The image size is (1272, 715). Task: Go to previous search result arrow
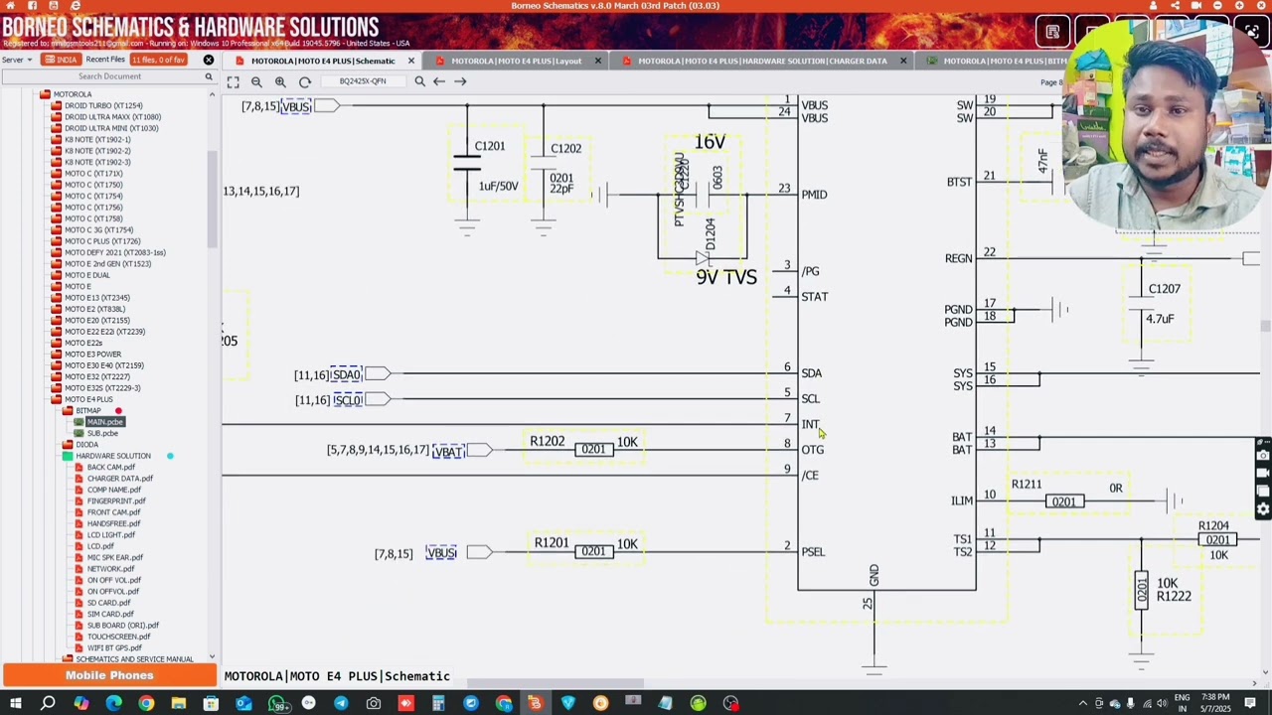point(439,81)
